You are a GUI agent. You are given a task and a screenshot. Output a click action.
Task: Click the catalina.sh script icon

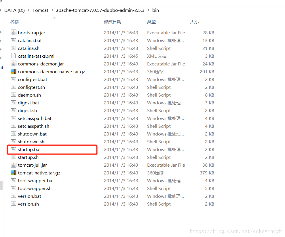tap(14, 48)
